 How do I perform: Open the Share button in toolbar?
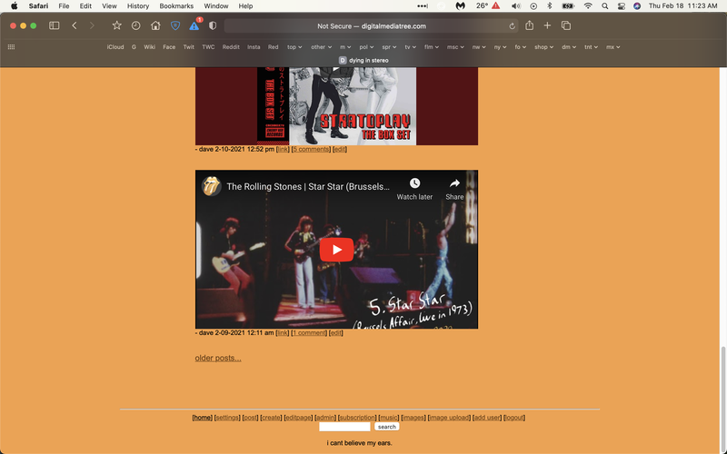click(530, 25)
